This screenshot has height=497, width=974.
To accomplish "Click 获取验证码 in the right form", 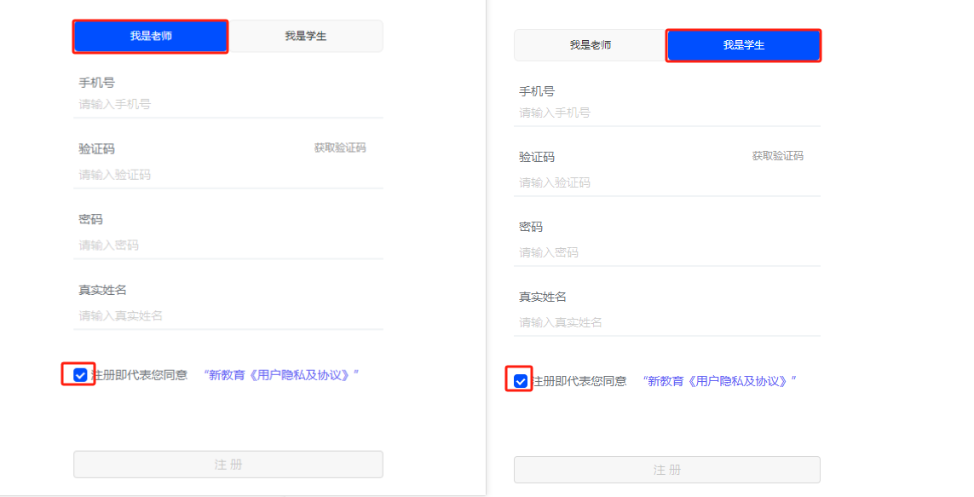I will tap(778, 156).
